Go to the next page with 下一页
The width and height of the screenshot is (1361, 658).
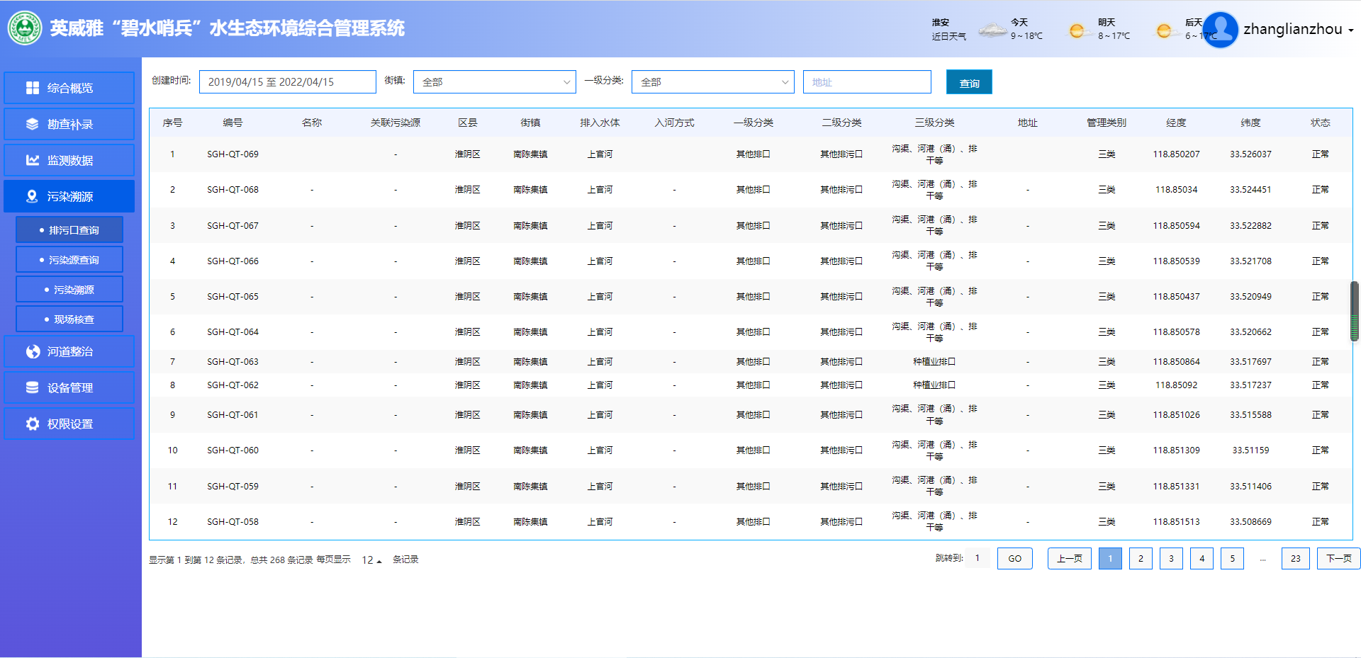tap(1338, 558)
